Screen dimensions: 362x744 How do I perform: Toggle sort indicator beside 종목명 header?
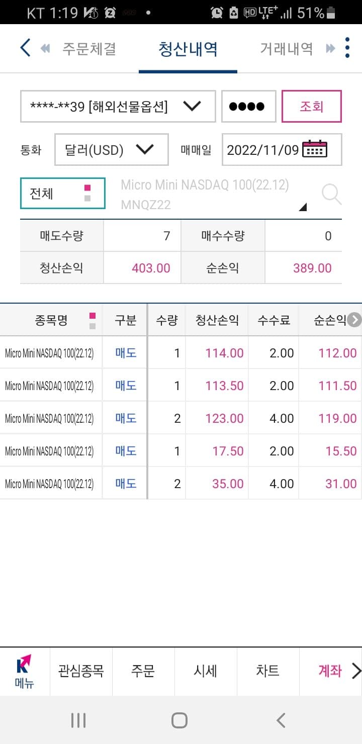93,320
